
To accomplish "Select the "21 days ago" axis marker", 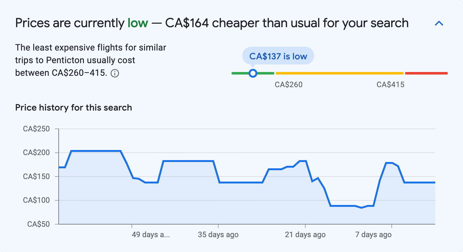I will click(x=305, y=235).
